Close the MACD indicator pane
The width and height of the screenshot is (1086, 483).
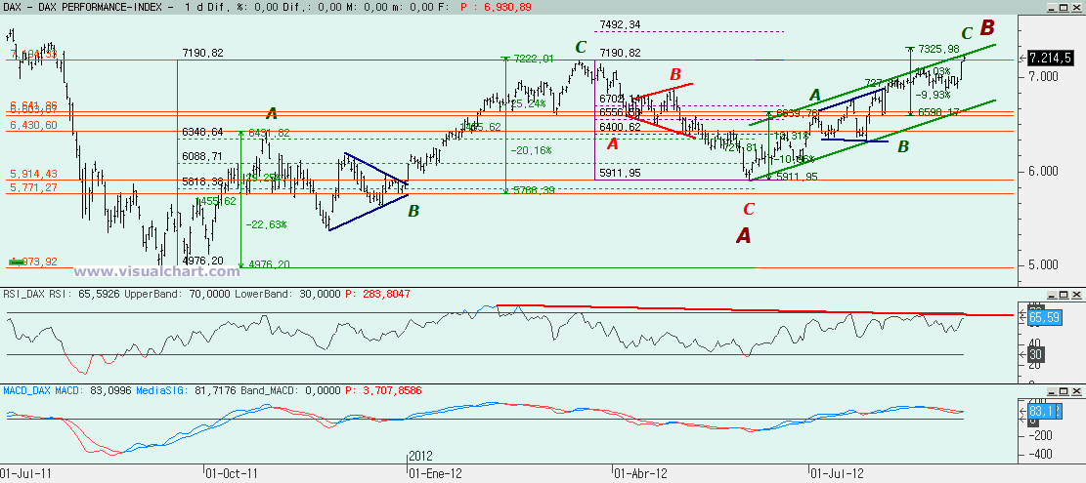[1077, 390]
